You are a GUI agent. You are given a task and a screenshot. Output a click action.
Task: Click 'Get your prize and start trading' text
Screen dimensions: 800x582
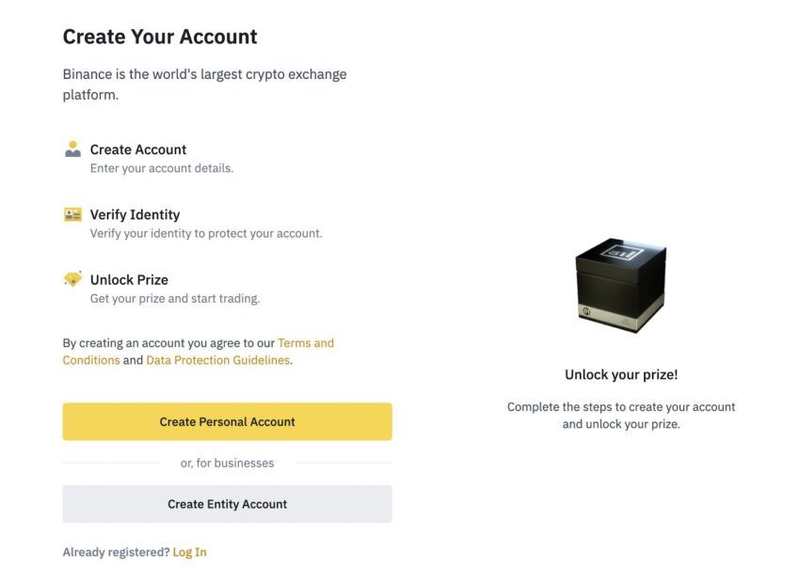175,299
